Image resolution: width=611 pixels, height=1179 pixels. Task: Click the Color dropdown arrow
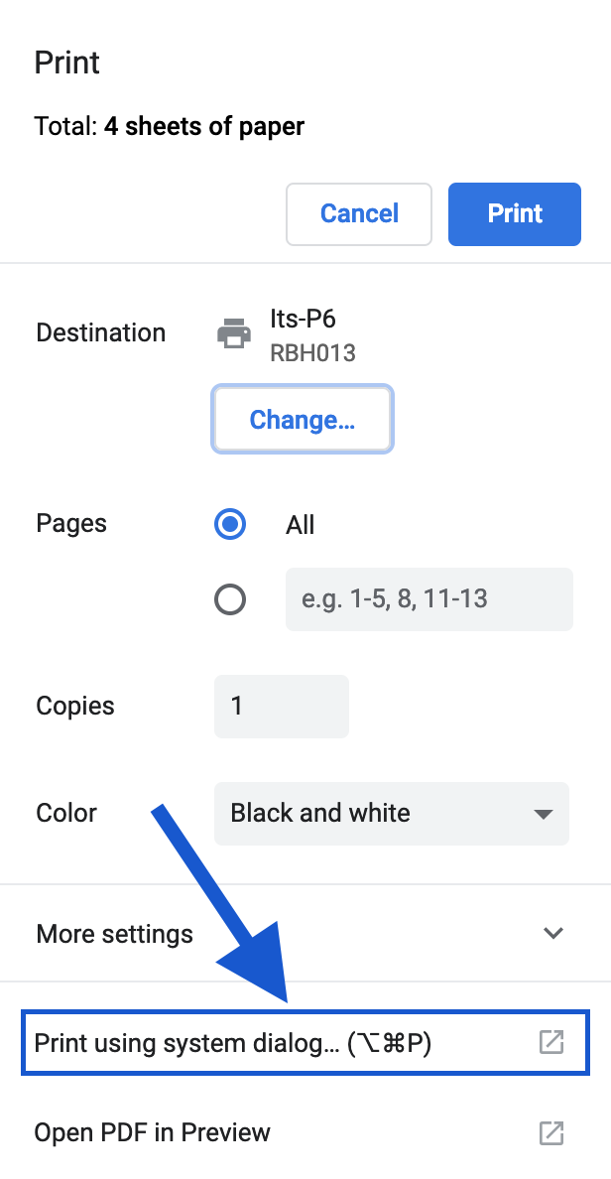click(x=543, y=814)
